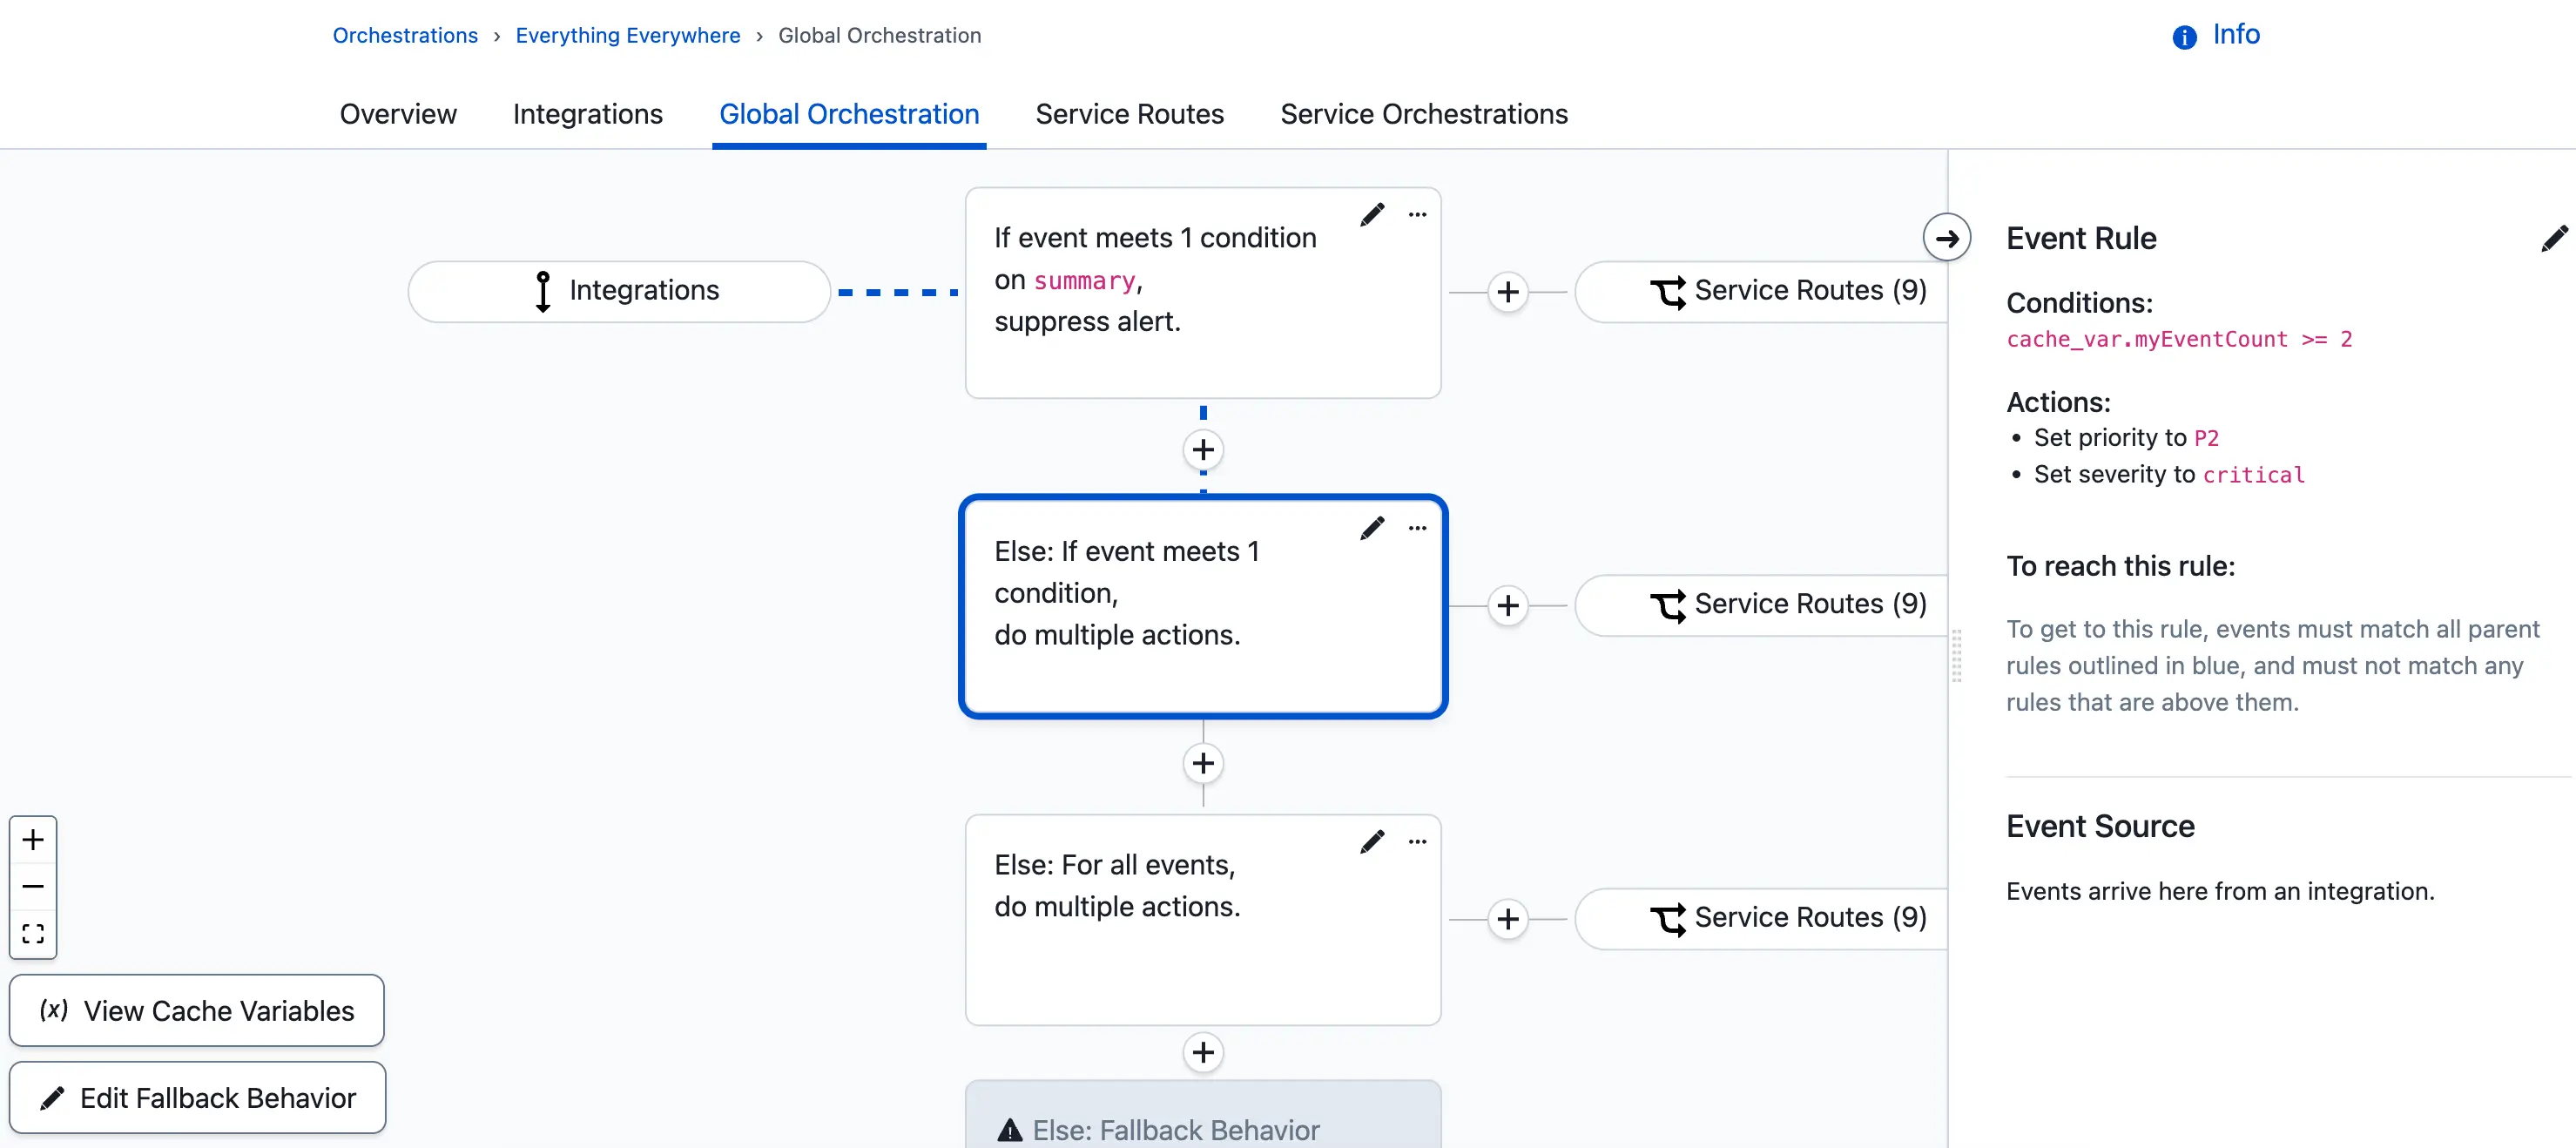Click the Event Rule panel edit pencil
2576x1148 pixels.
click(2553, 238)
